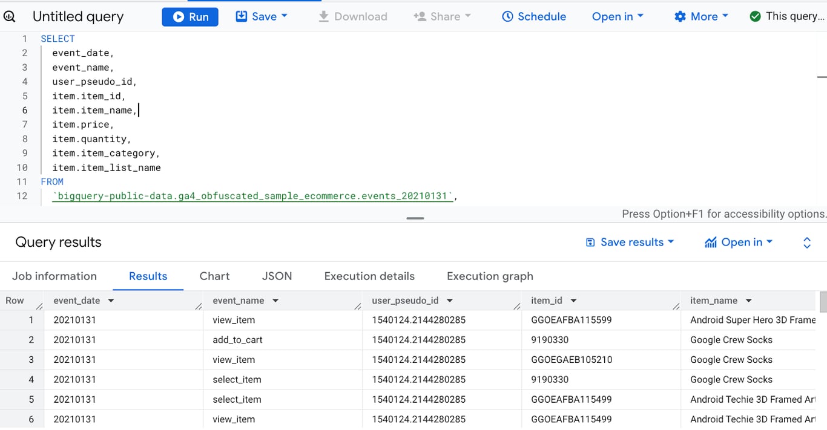Open Execution details tab
This screenshot has height=430, width=827.
tap(369, 276)
